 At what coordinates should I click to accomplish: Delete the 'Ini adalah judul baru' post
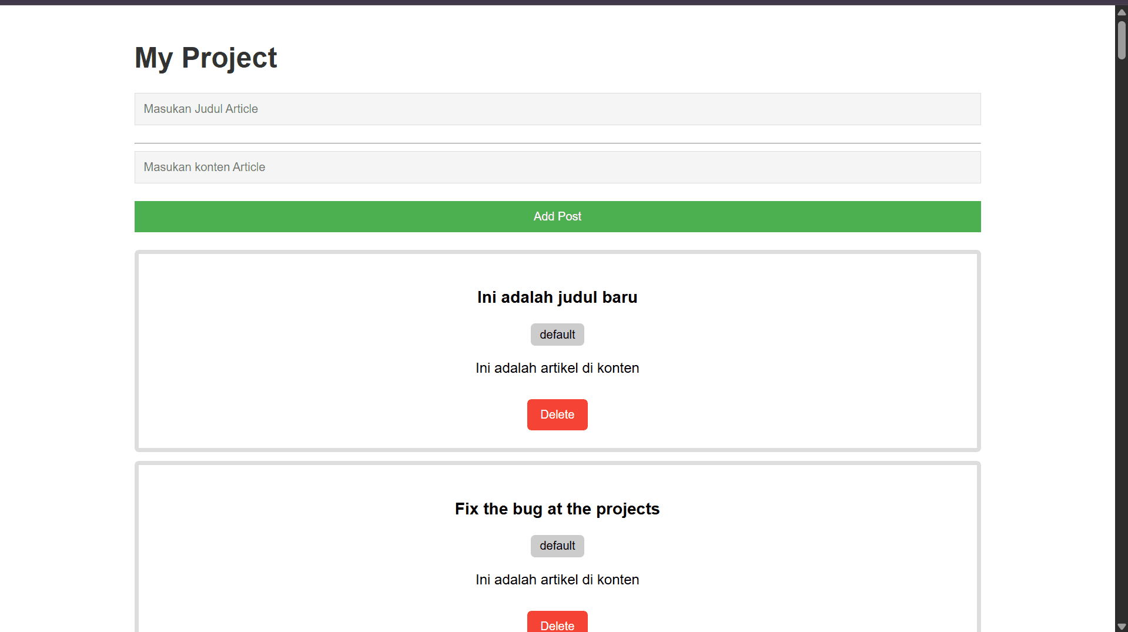click(x=557, y=414)
